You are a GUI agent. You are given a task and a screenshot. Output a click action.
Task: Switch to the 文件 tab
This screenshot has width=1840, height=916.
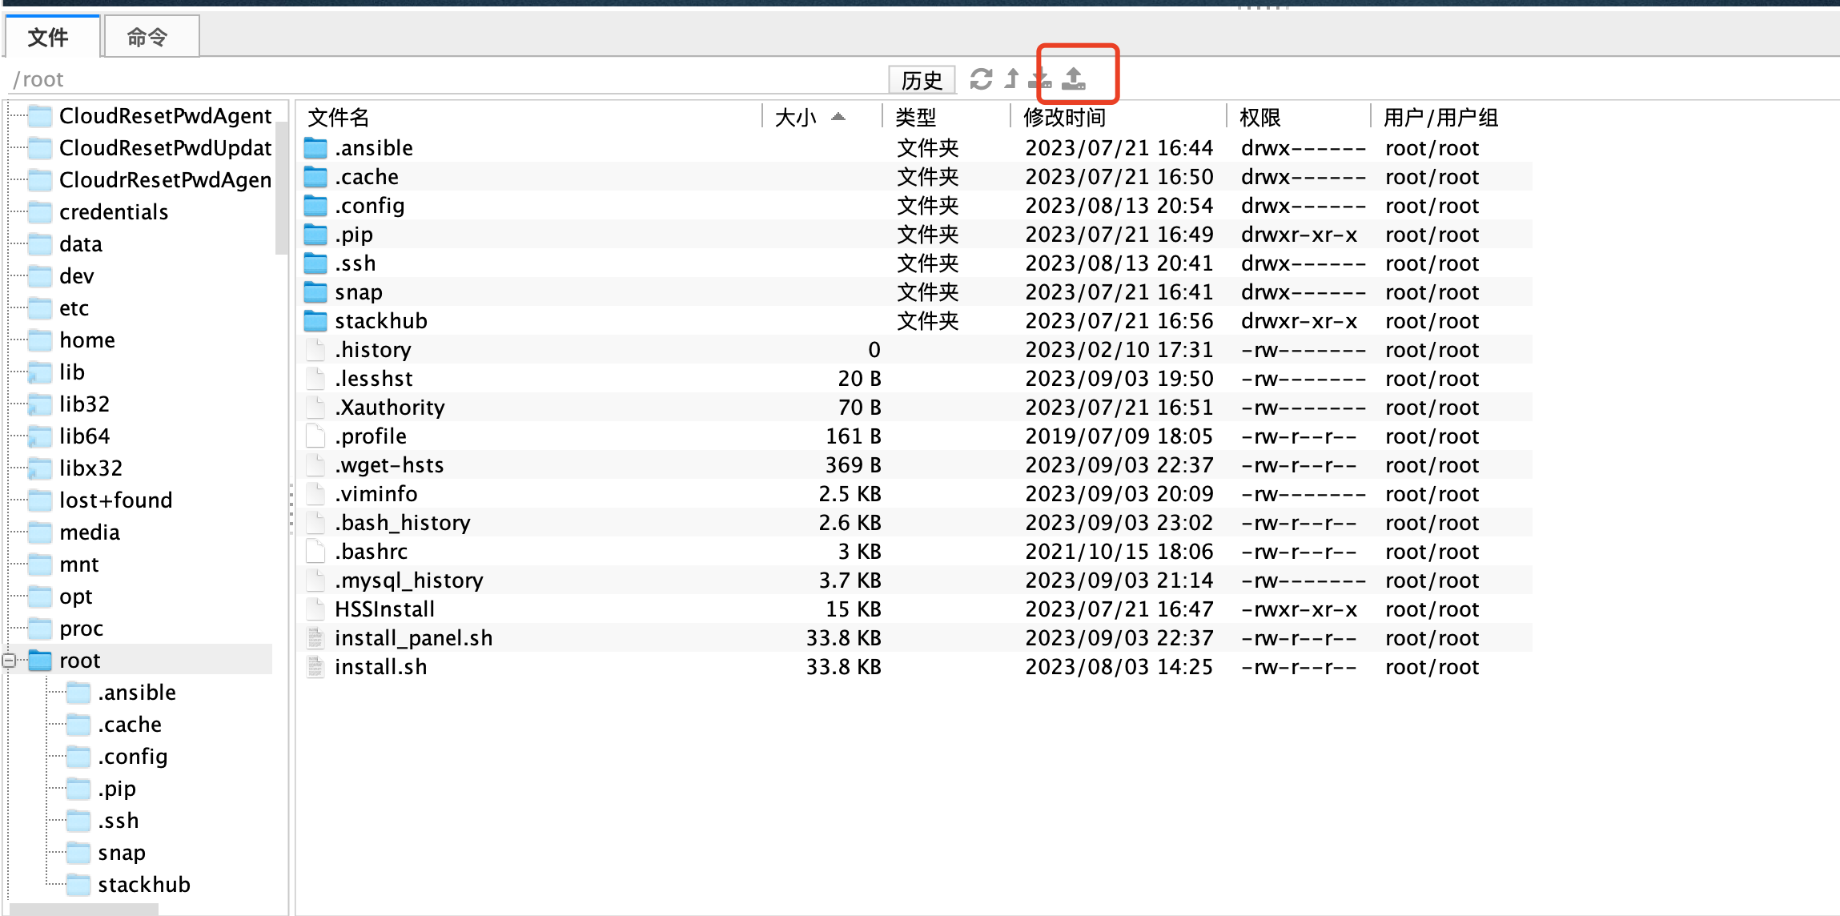coord(50,37)
